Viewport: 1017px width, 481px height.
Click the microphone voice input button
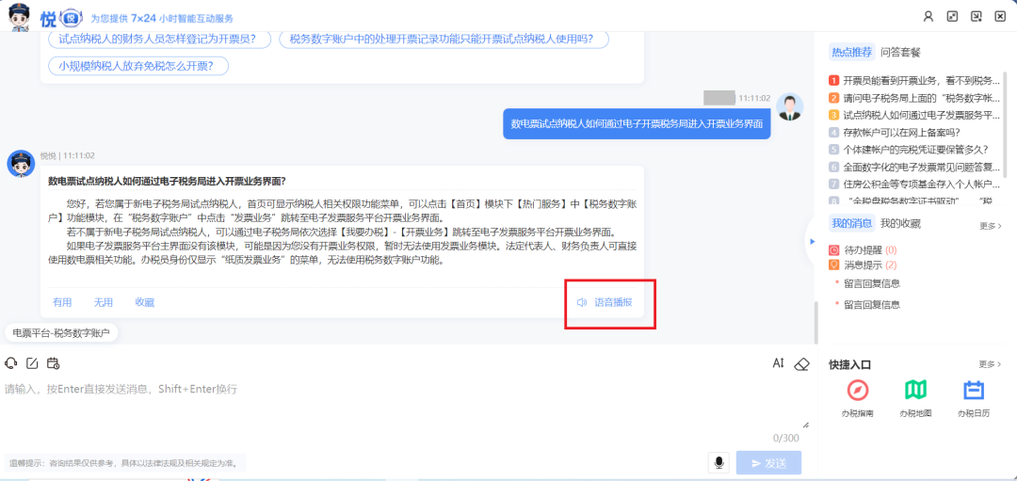[719, 462]
